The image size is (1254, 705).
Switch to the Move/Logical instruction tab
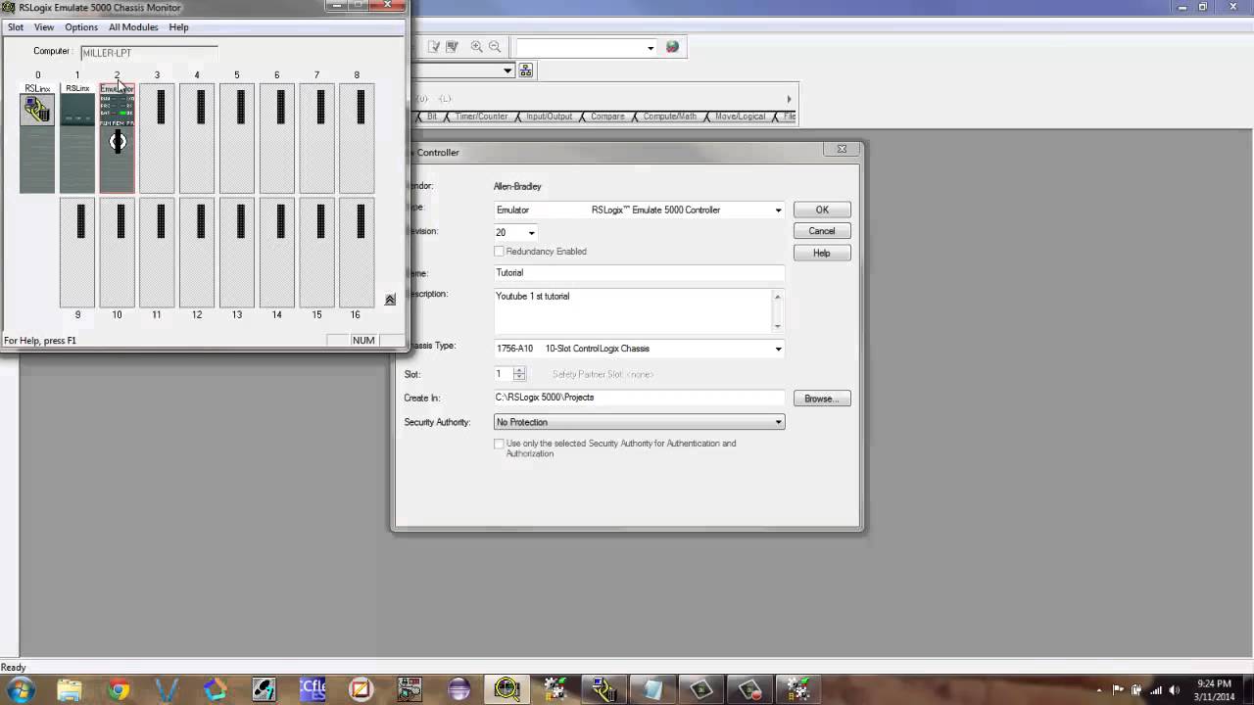click(740, 117)
